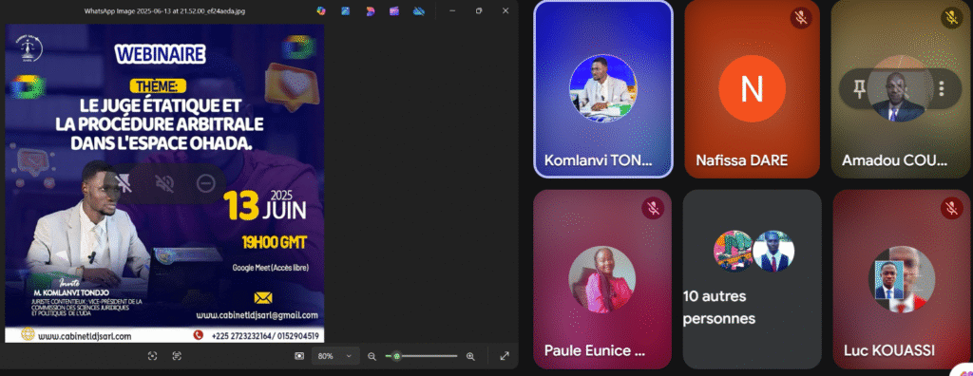Click 'www.cabinetldjsarl.com' on the poster
Viewport: 973px width, 376px height.
pos(85,336)
